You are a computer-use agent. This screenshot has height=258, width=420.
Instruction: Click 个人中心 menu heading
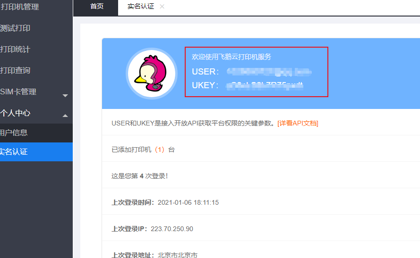pos(15,113)
